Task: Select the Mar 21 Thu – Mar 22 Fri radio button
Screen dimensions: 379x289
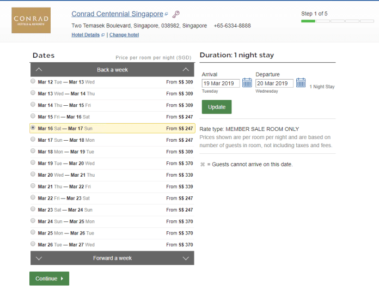Action: [x=33, y=185]
